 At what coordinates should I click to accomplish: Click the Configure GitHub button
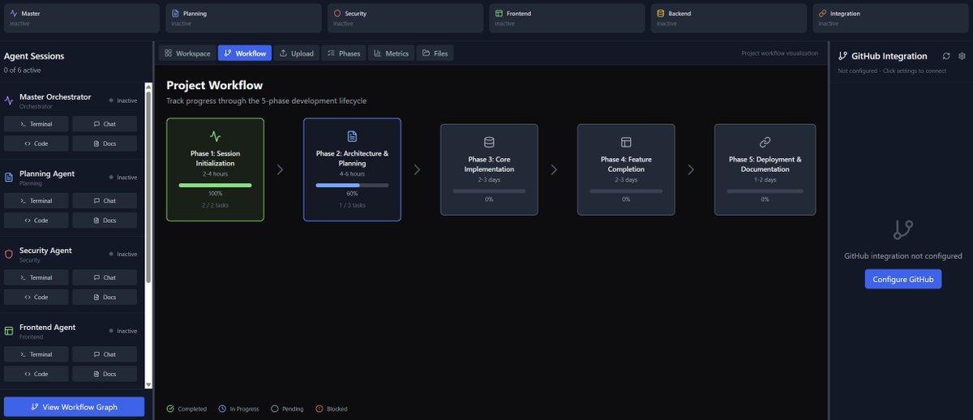(902, 279)
